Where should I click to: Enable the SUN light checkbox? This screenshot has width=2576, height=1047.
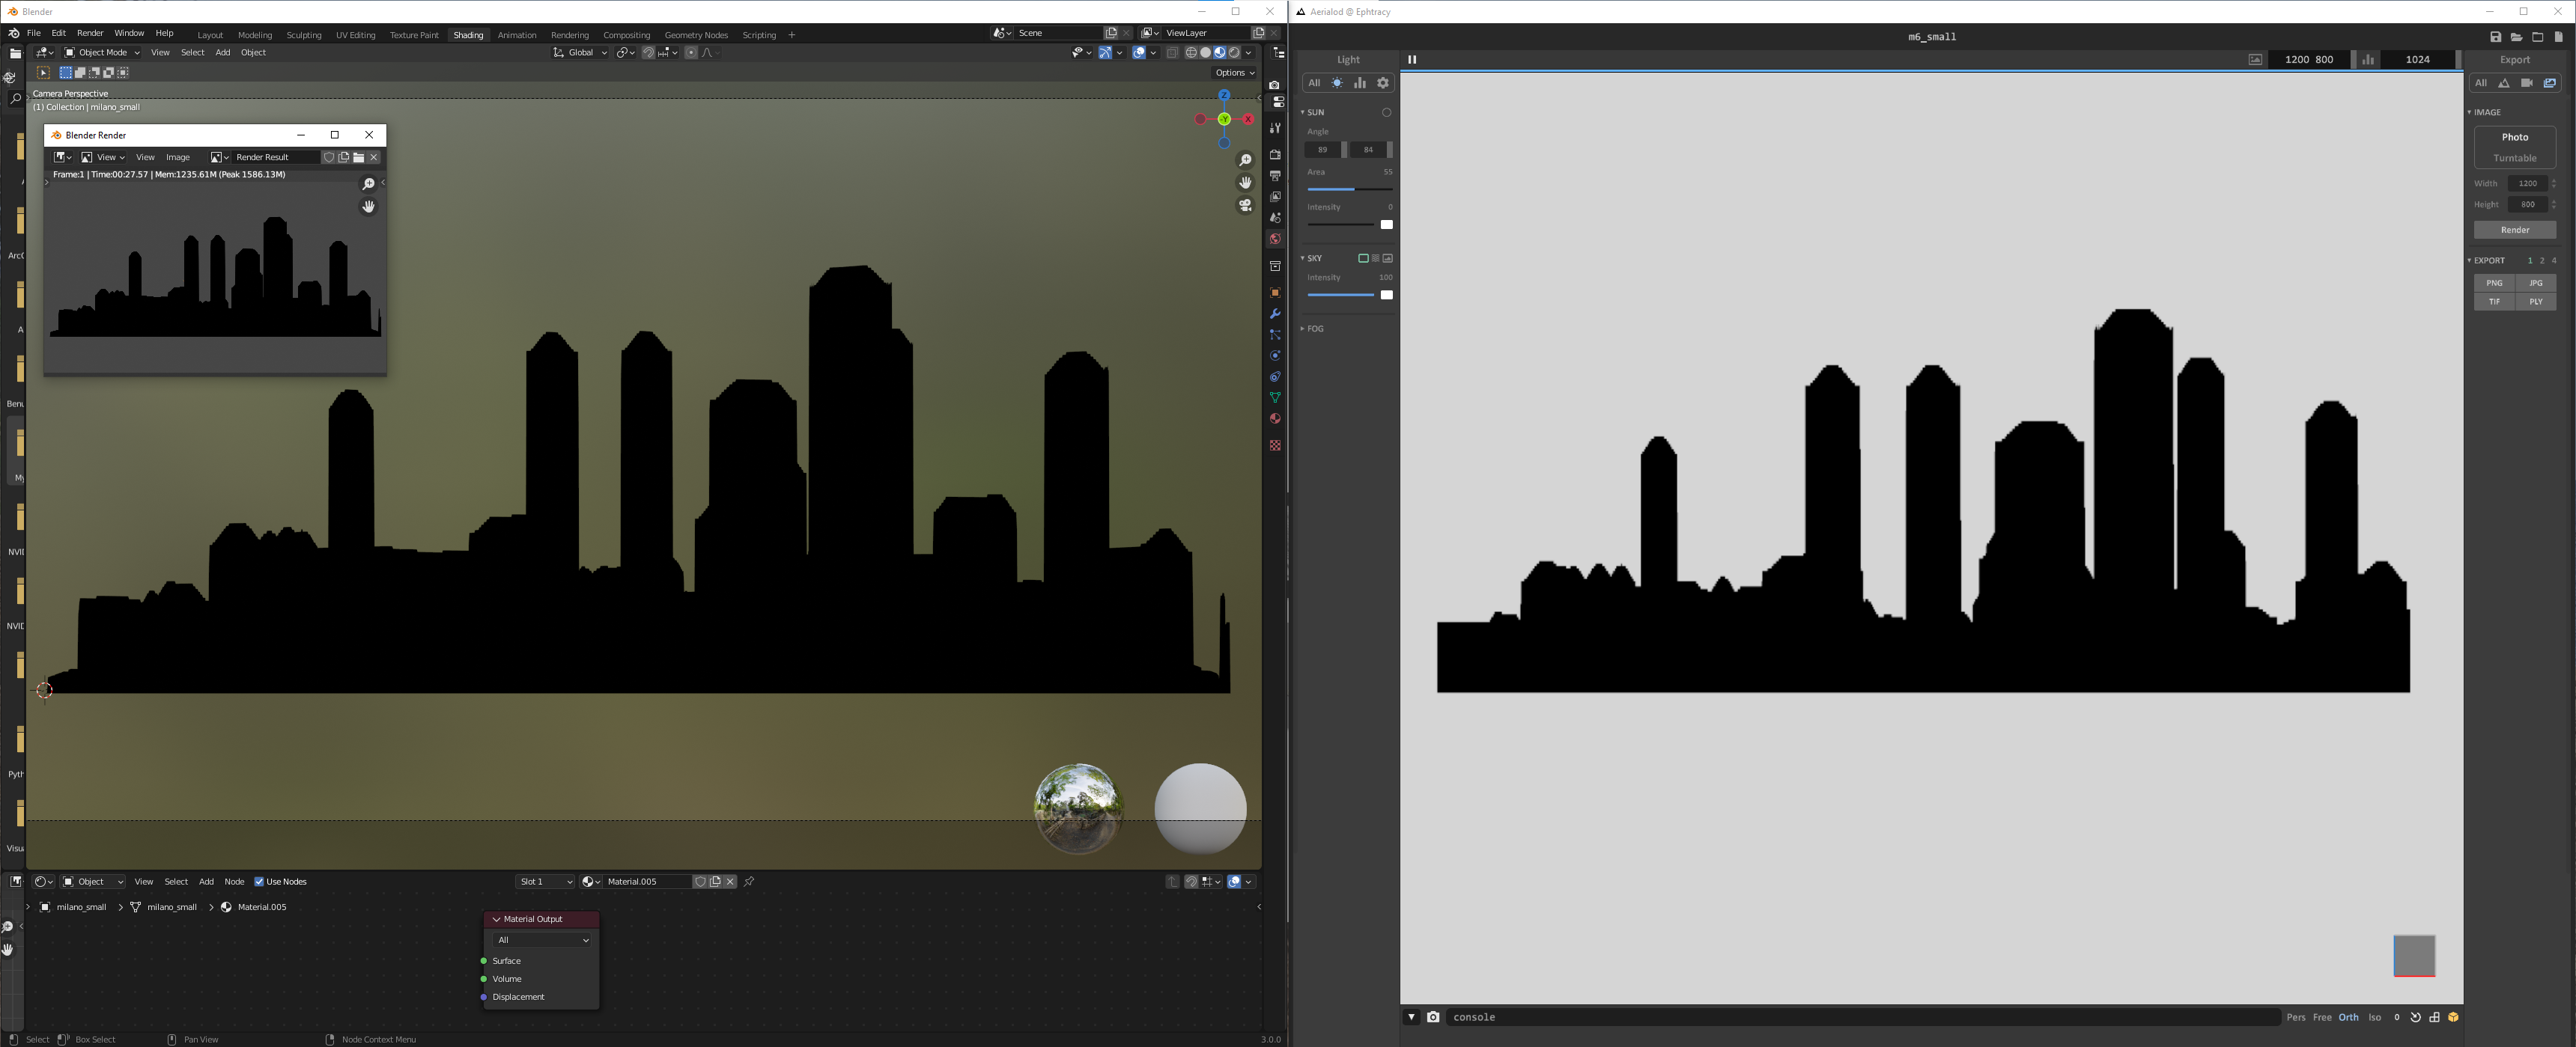[1385, 112]
